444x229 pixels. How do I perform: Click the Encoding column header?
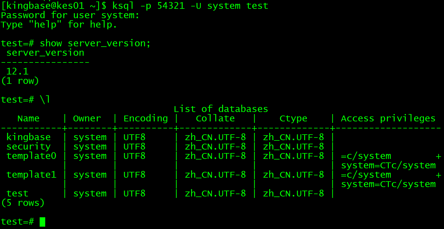pos(146,118)
